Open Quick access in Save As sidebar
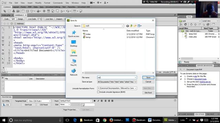 (74, 34)
